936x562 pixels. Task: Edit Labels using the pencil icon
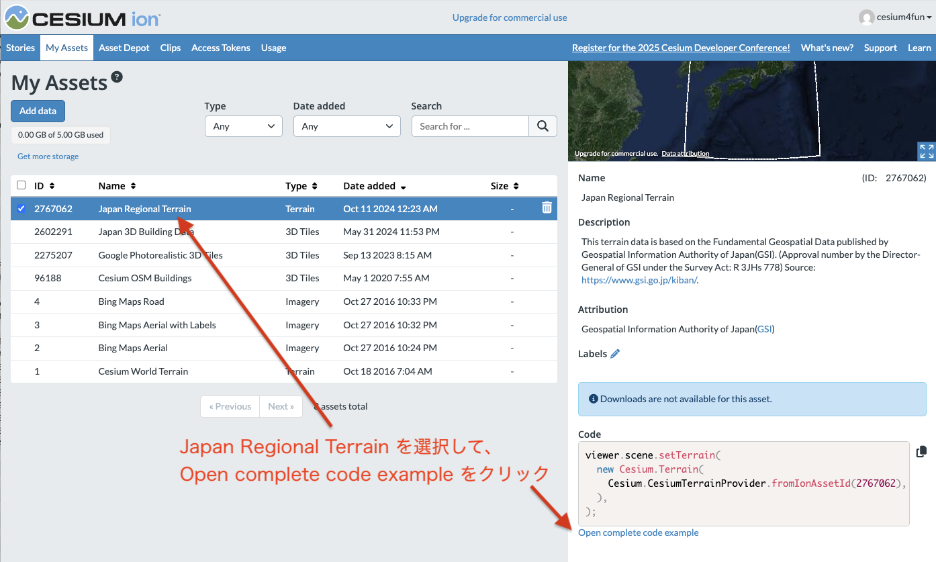(x=616, y=353)
